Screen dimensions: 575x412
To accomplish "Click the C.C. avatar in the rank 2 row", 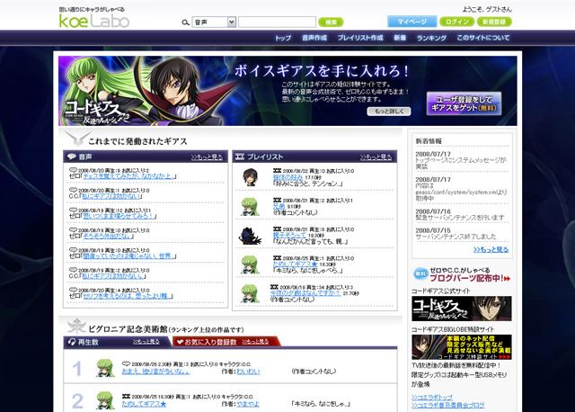I will point(105,400).
